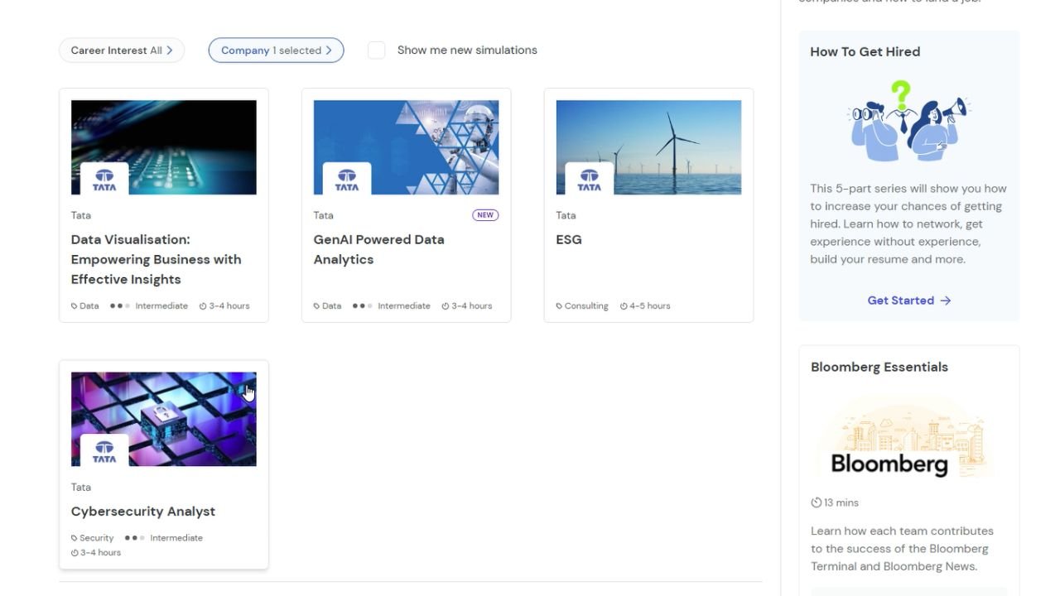Click the clock icon beside 4-5 hours
The image size is (1060, 596).
(624, 306)
